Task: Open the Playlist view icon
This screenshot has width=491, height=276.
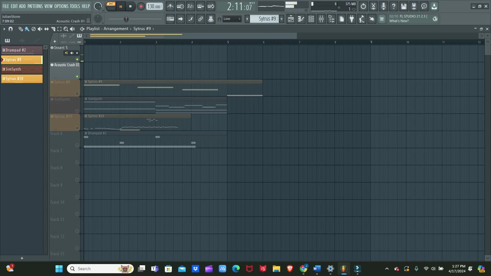Action: coord(291,19)
